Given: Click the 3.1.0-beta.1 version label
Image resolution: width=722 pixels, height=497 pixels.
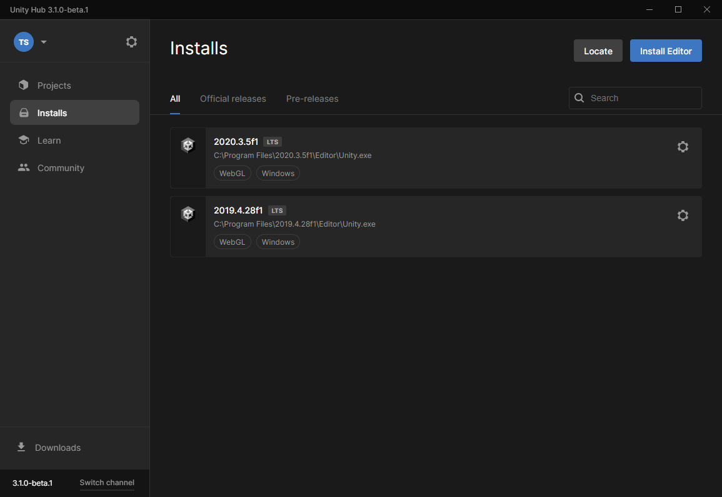Looking at the screenshot, I should pyautogui.click(x=33, y=483).
